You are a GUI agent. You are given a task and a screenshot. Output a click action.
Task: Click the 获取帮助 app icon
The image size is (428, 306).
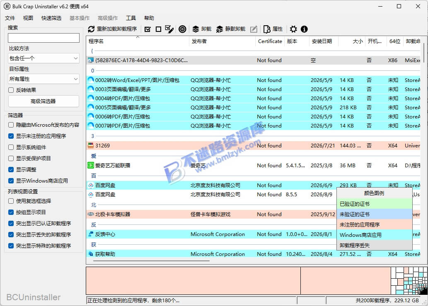(91, 254)
